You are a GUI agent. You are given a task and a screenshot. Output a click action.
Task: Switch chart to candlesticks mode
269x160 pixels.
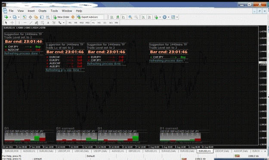coord(117,17)
